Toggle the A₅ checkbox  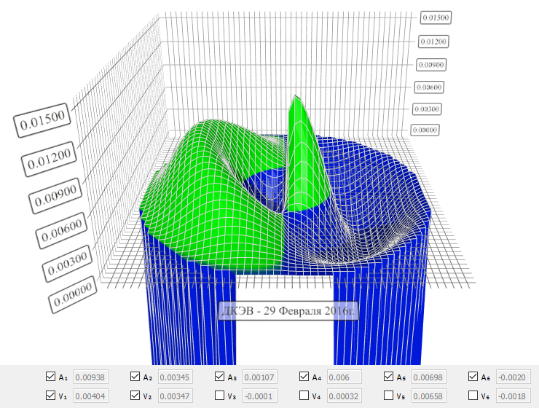coord(388,377)
